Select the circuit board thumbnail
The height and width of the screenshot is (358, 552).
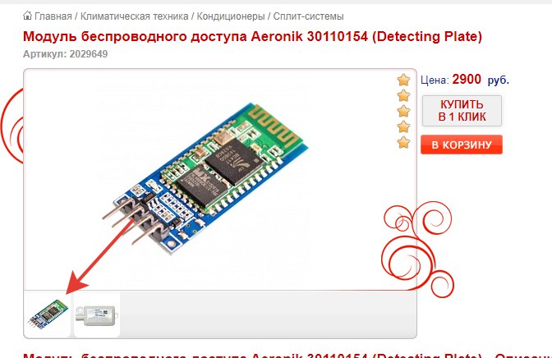(48, 314)
